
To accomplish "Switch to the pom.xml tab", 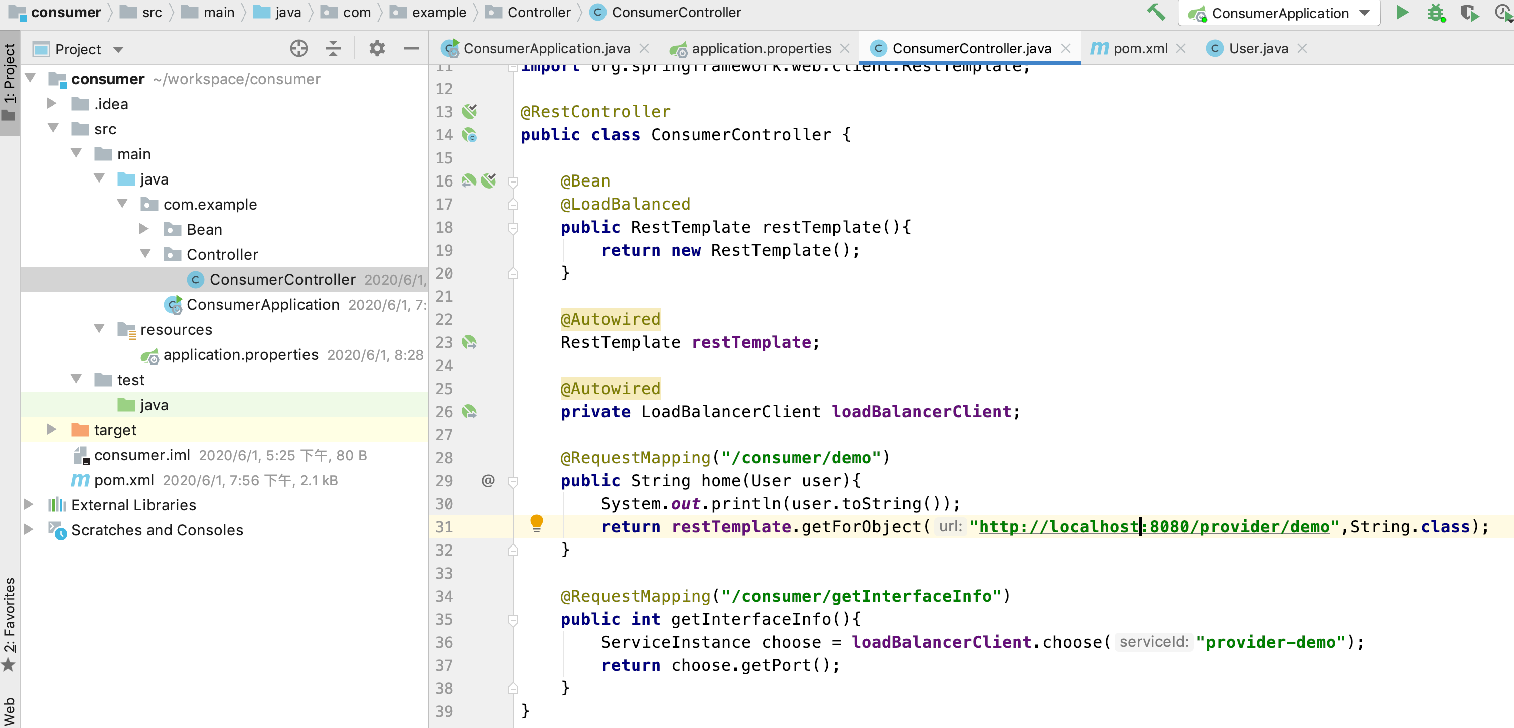I will 1139,48.
